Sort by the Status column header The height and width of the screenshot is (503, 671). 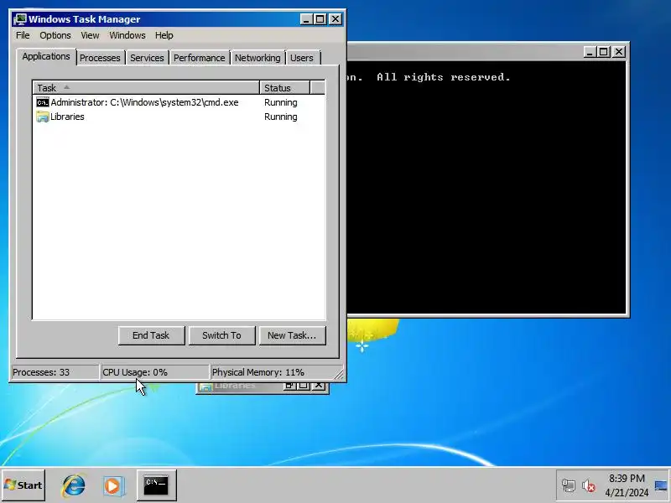pos(284,88)
